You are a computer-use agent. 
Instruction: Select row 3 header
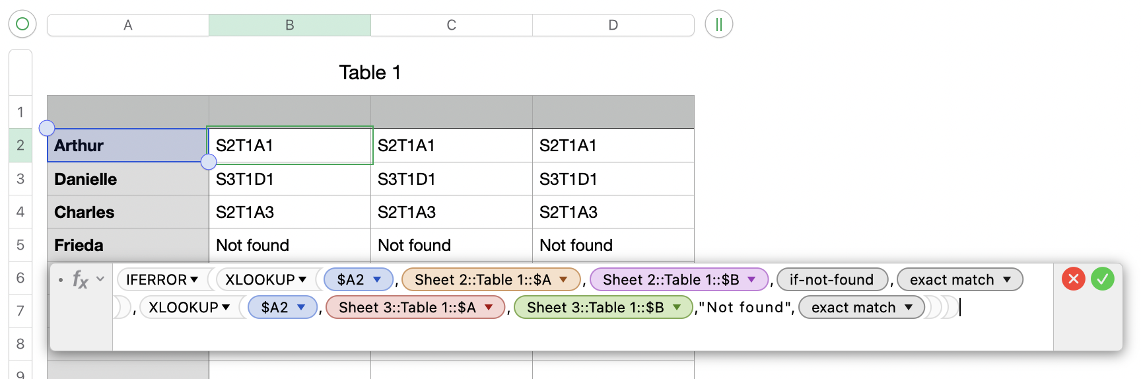pyautogui.click(x=20, y=179)
